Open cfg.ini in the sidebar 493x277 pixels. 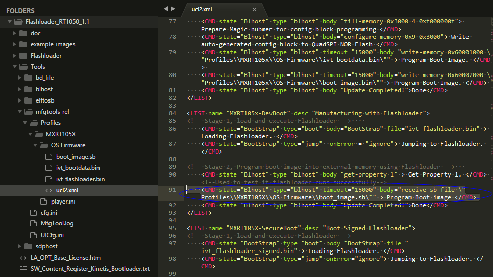pos(48,213)
